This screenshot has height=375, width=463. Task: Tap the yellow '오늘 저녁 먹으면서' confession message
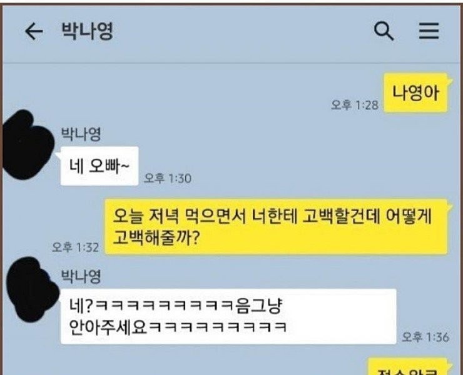click(x=277, y=227)
